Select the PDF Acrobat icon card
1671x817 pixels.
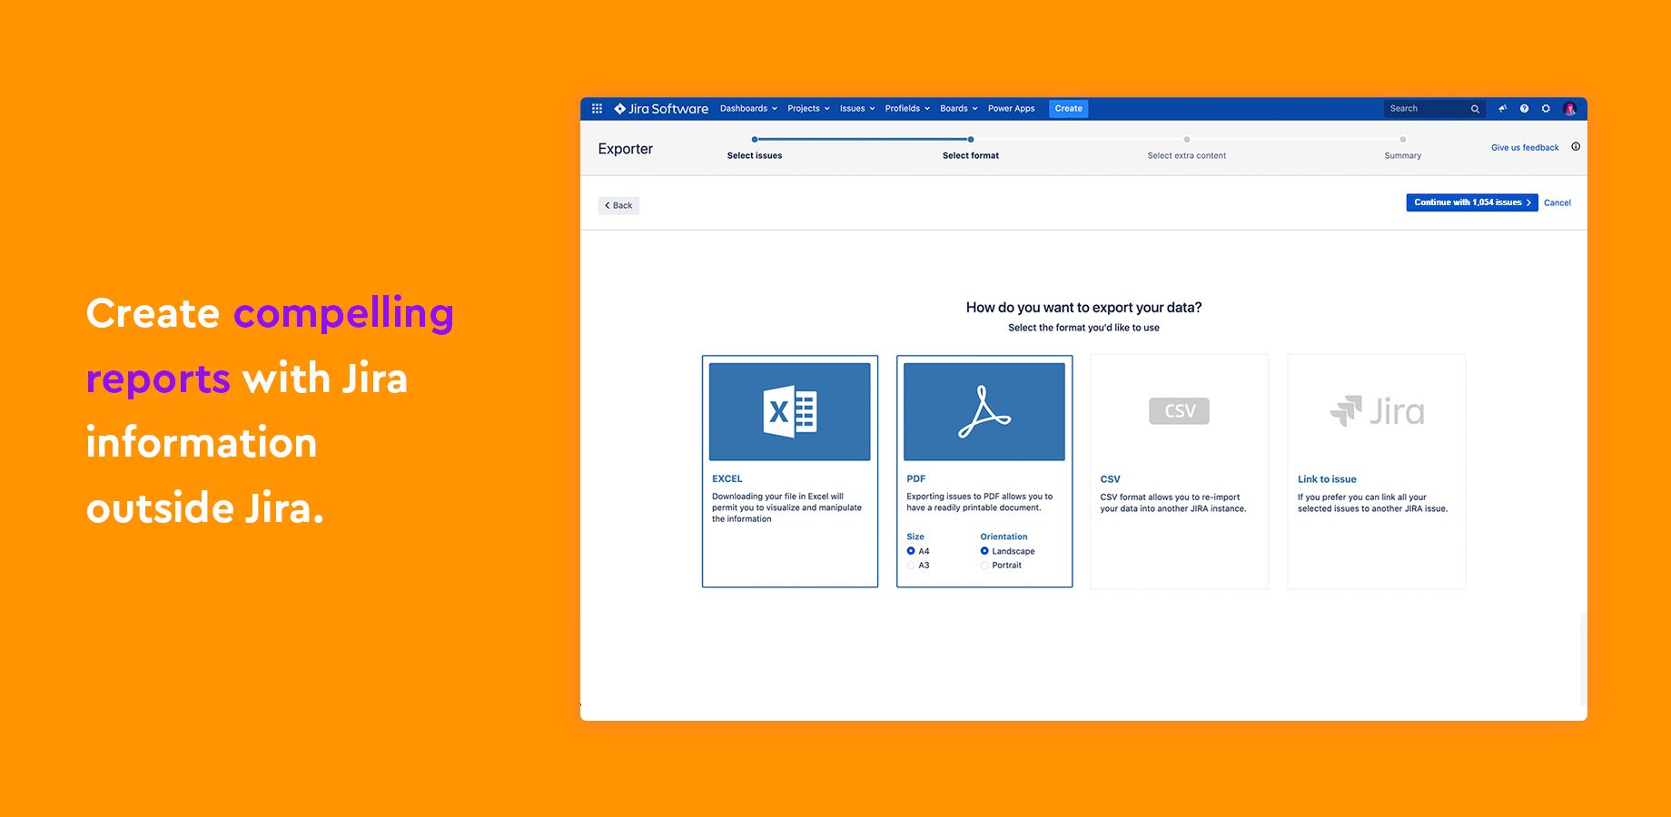(x=984, y=411)
